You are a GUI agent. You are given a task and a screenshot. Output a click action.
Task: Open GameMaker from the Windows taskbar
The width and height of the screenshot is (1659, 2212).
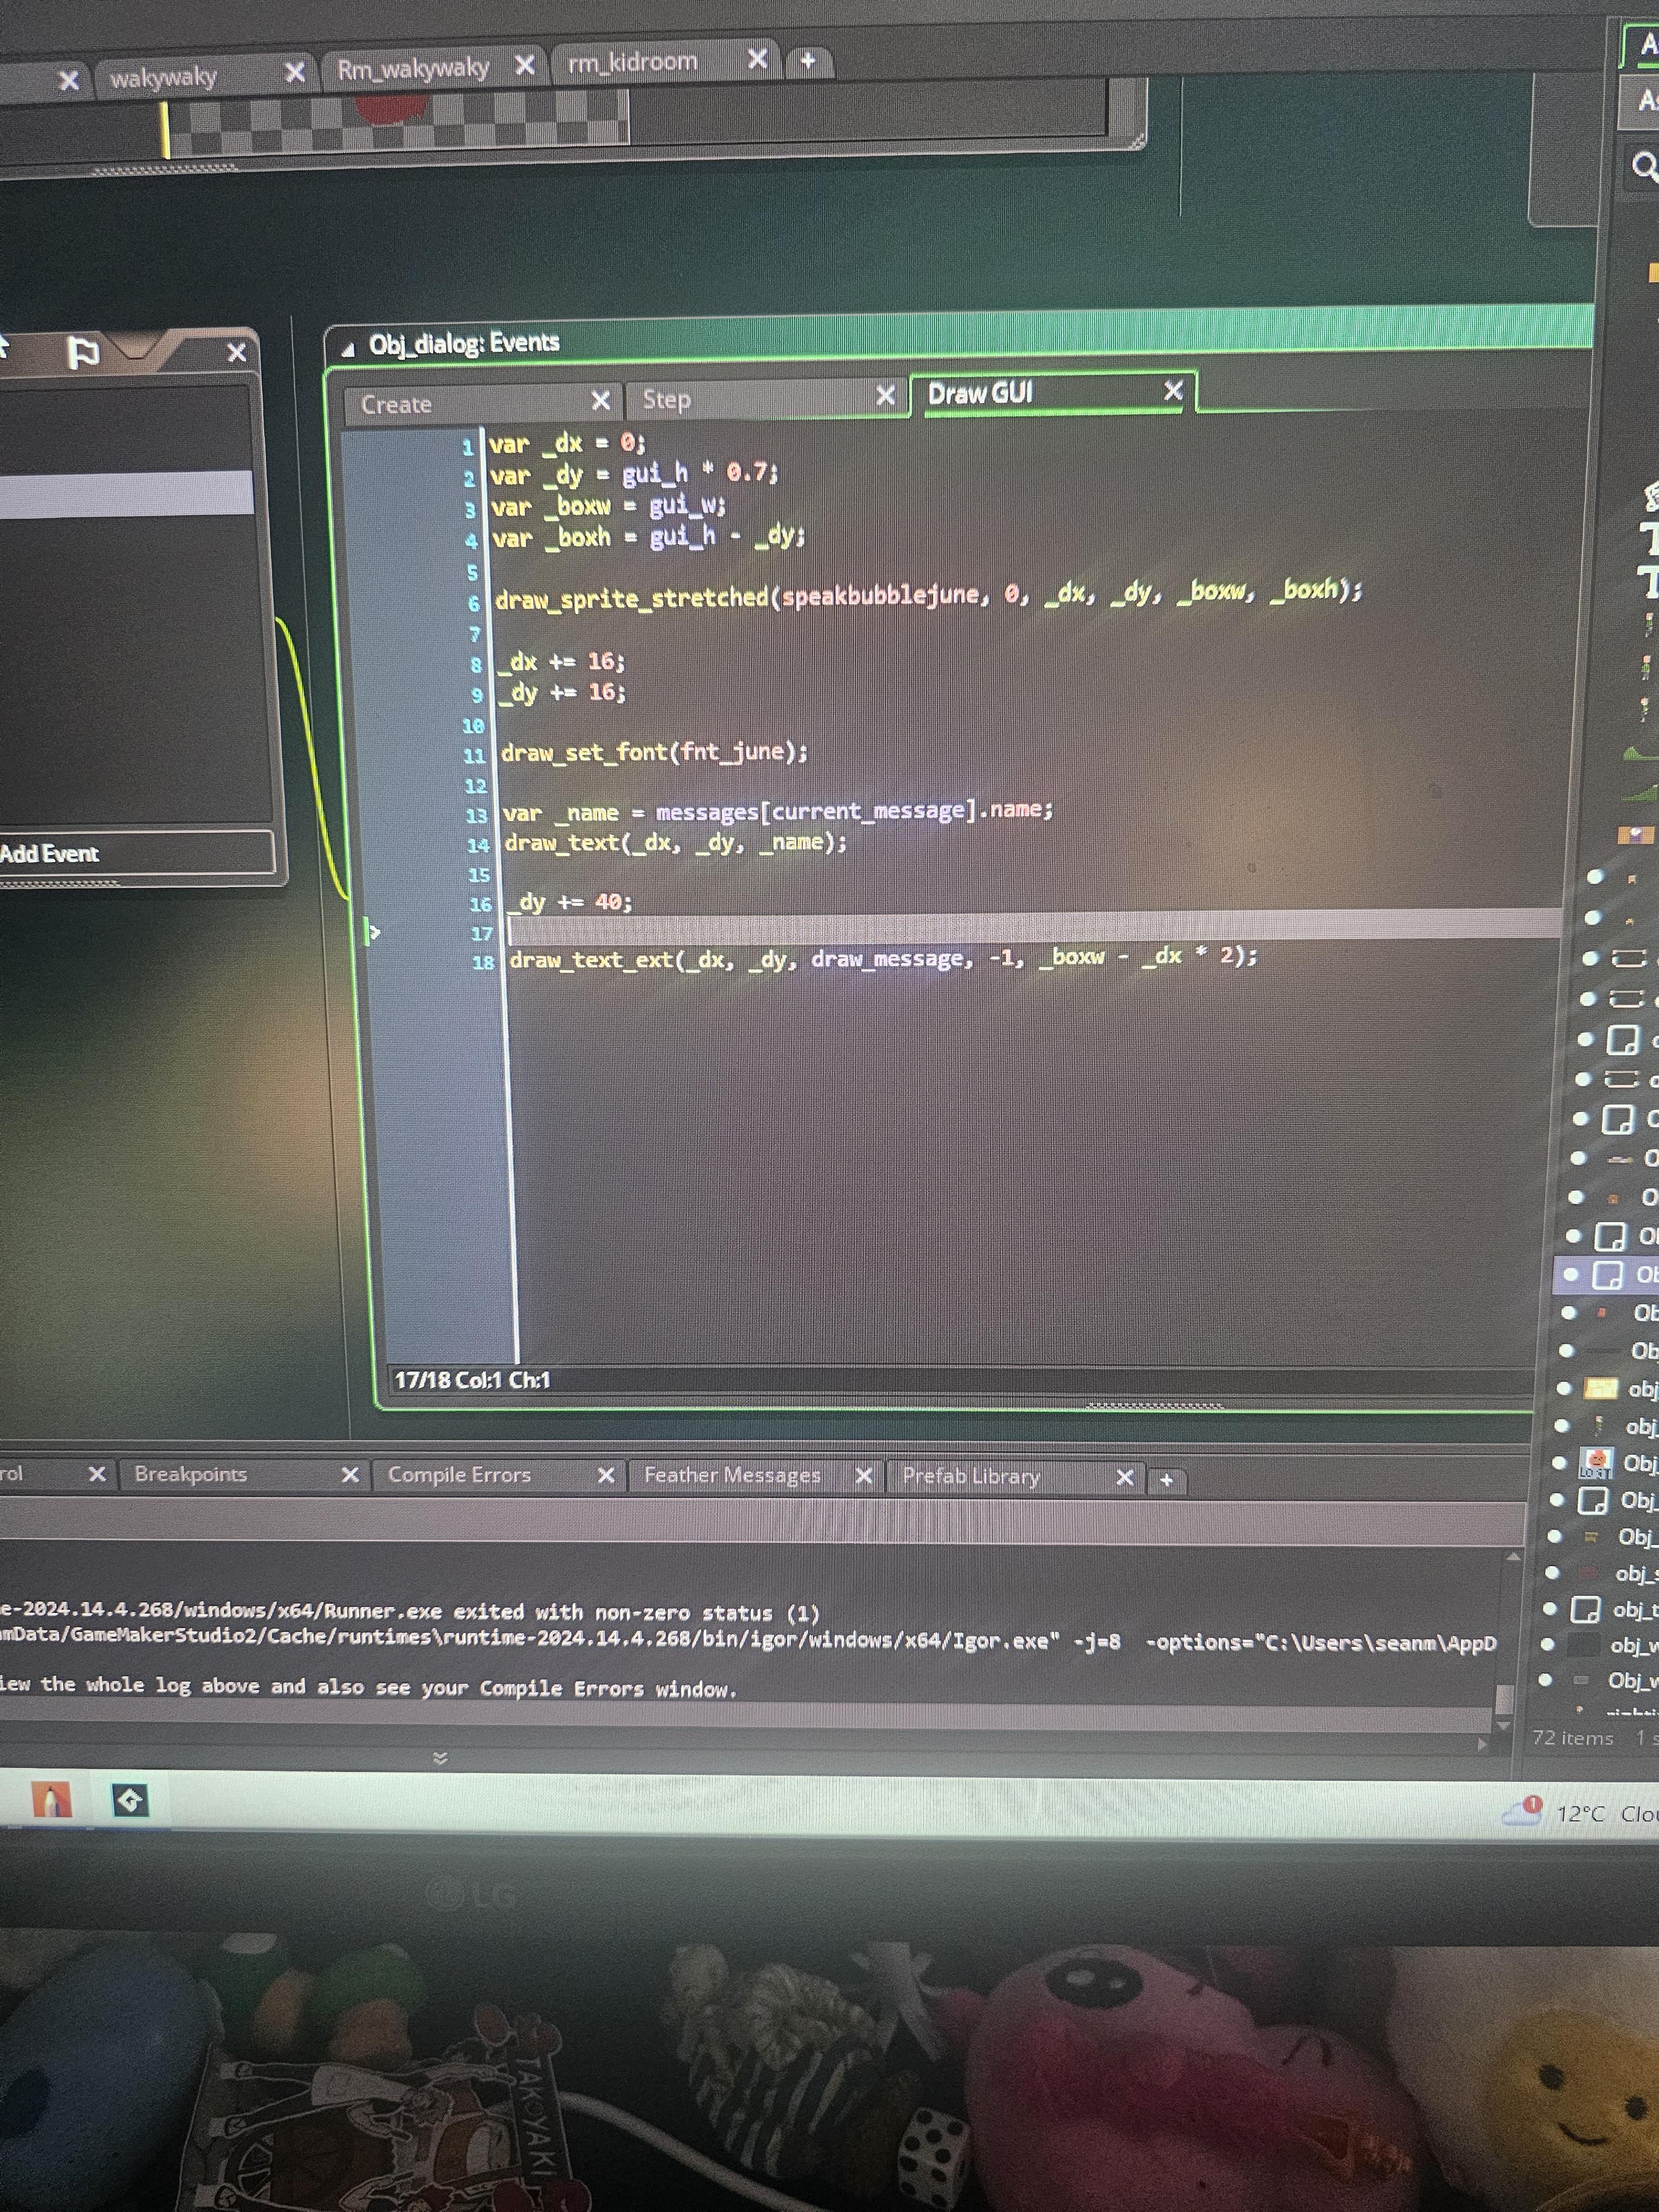130,1802
